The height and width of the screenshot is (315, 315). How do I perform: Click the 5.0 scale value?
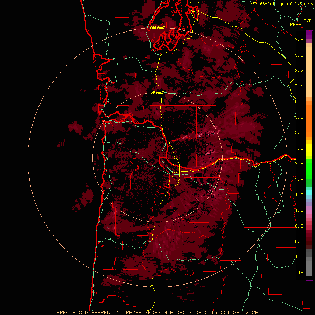click(x=299, y=133)
